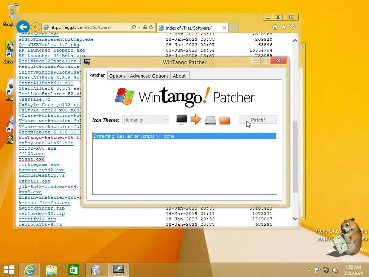
Task: Click Internet Explorer taskbar icon
Action: pos(29,270)
